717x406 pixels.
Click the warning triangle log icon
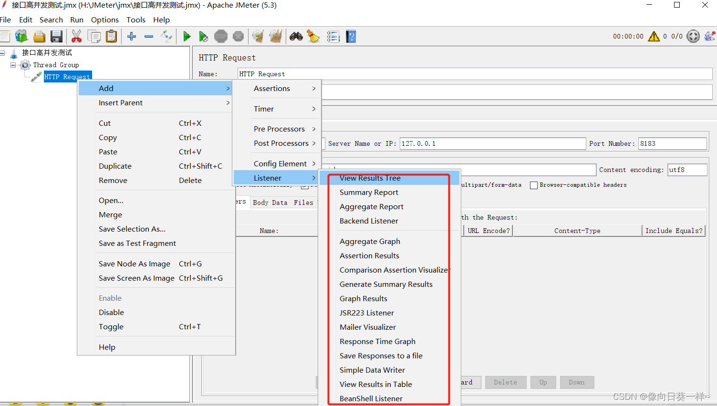(x=654, y=36)
